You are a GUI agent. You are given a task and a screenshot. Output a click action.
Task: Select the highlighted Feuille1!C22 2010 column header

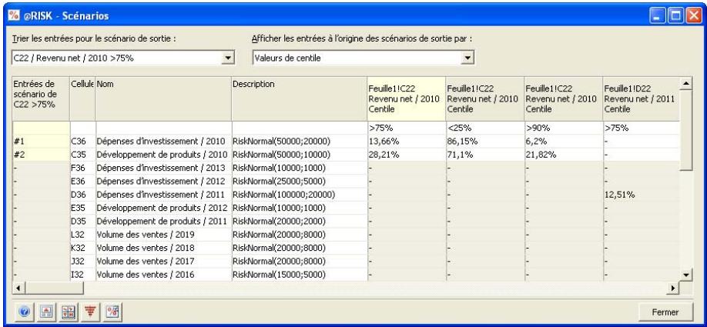pyautogui.click(x=405, y=98)
